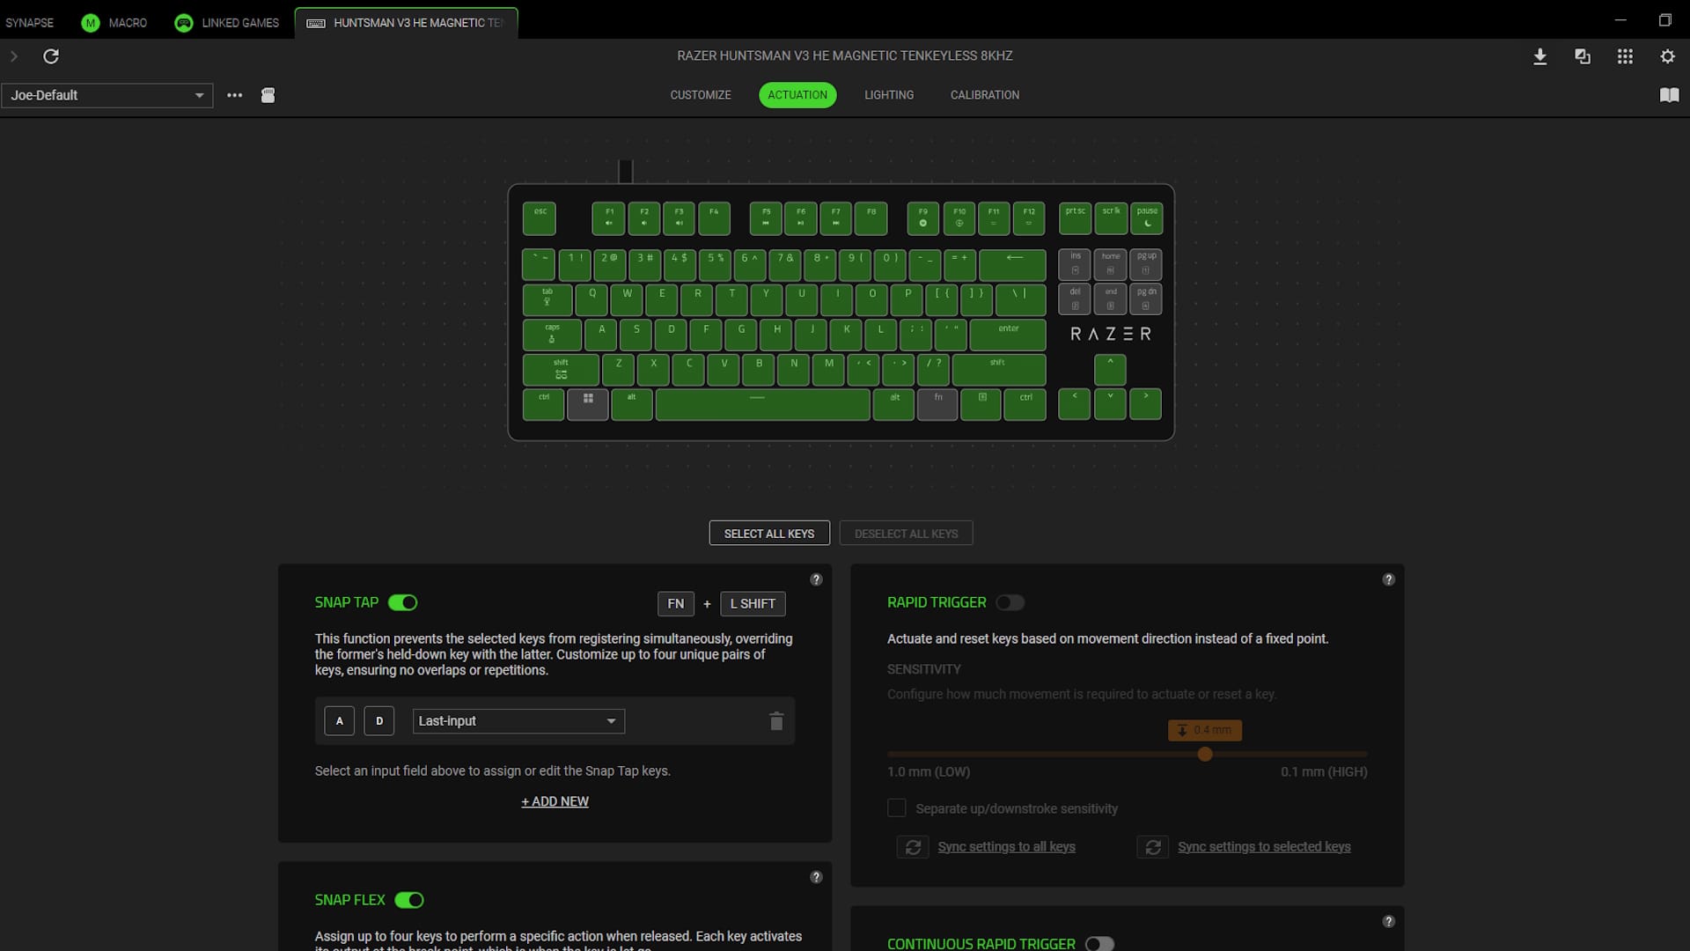Click the onboard memory profile icon

pos(268,95)
